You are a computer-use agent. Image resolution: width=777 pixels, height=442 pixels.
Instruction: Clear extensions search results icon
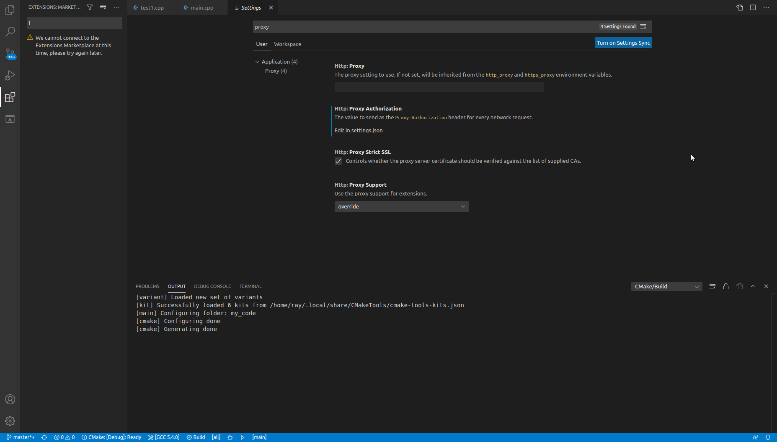pos(103,7)
